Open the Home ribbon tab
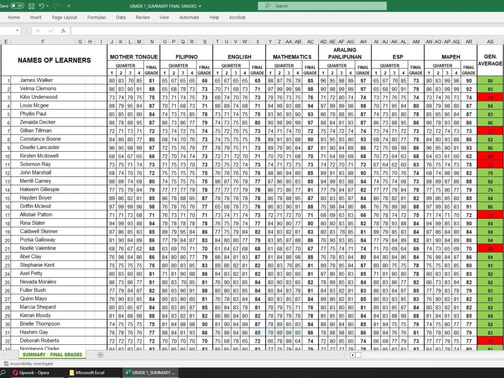Screen dimensions: 504x378 coord(14,17)
